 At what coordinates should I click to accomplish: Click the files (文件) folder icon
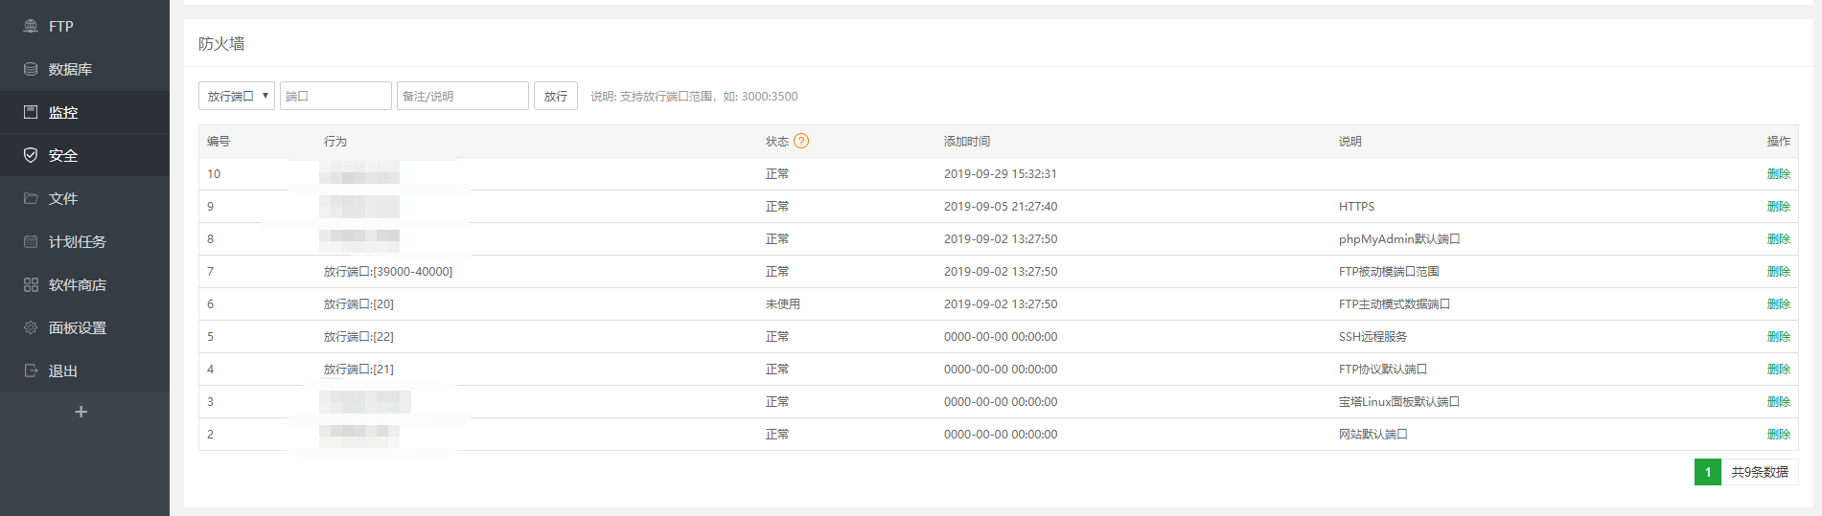point(31,198)
